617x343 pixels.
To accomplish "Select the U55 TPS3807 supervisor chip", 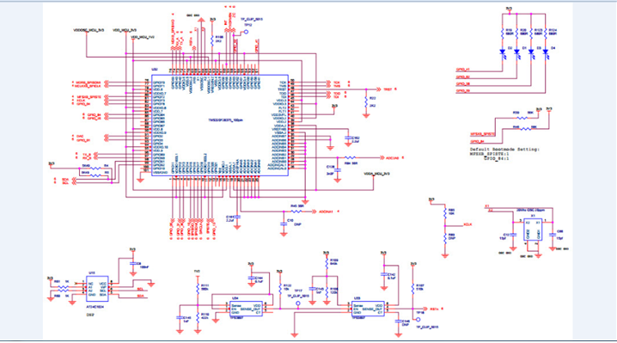I will 368,309.
